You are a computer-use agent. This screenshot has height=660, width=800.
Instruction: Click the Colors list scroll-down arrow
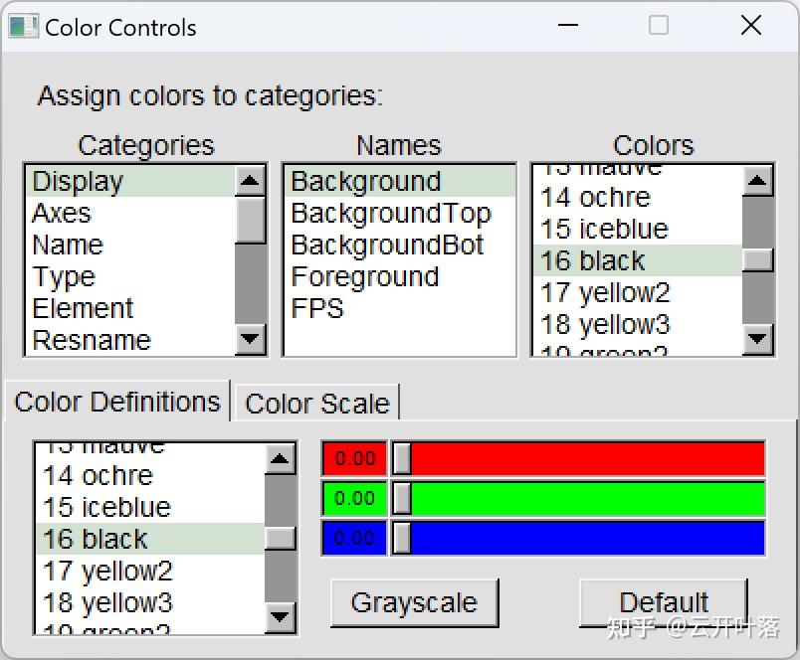[x=758, y=340]
